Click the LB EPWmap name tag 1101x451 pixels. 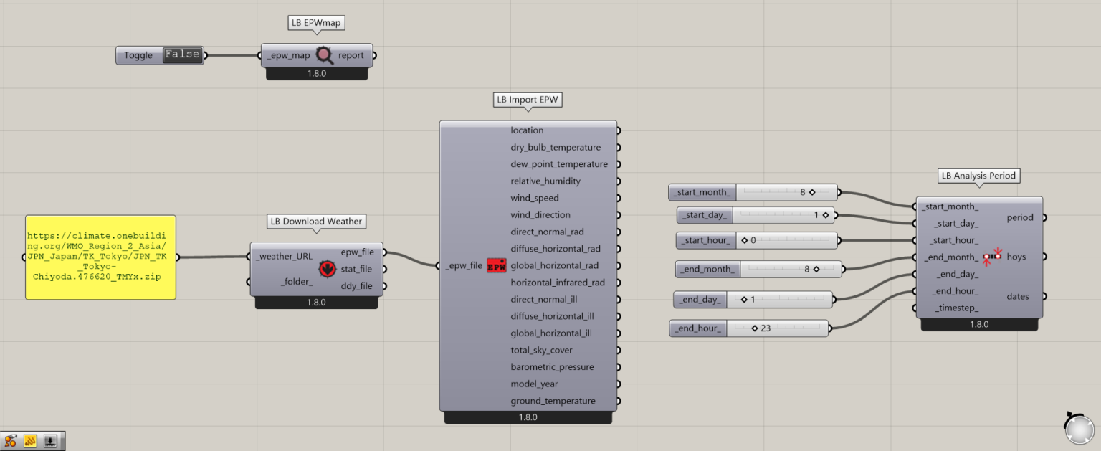(x=316, y=23)
